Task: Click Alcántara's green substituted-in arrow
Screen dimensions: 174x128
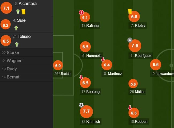Action: [x=18, y=12]
